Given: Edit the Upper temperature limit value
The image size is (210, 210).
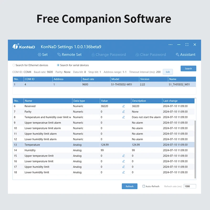Looking at the screenshot, I should 123,156.
